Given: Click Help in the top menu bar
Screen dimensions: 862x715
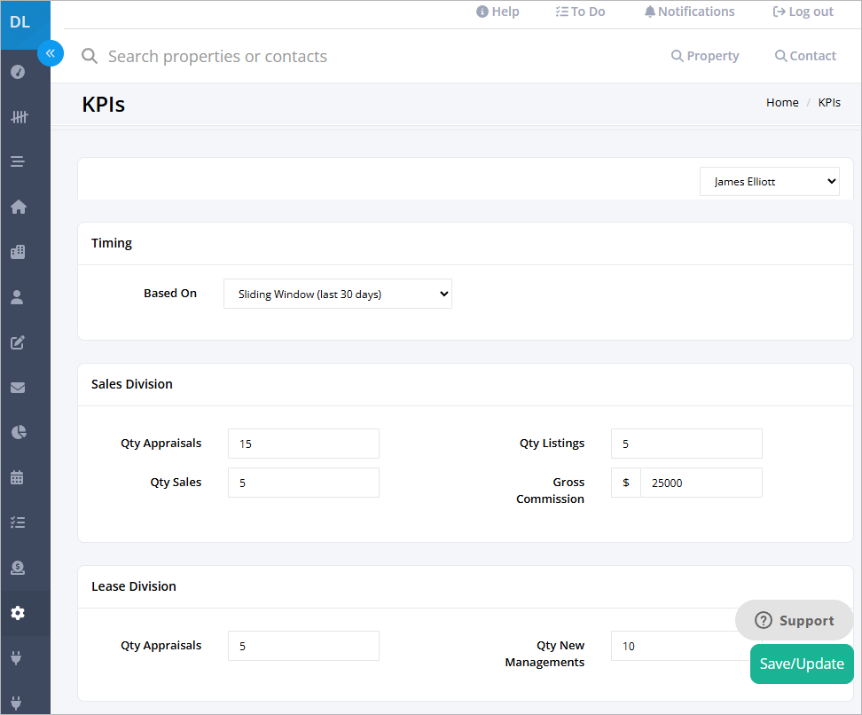Looking at the screenshot, I should (498, 11).
